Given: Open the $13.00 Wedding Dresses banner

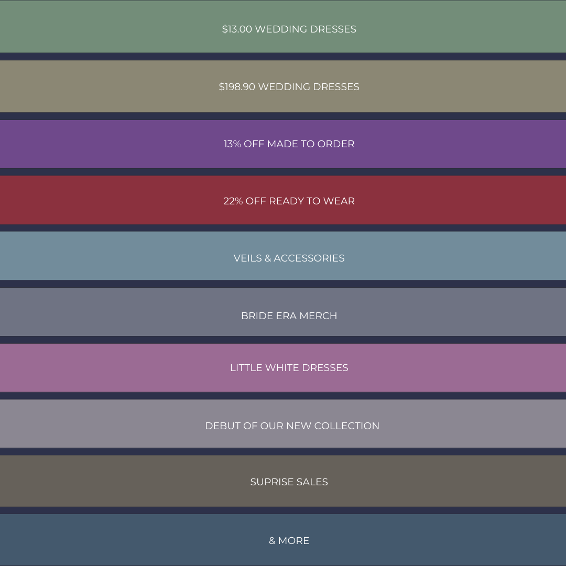Looking at the screenshot, I should (x=283, y=27).
